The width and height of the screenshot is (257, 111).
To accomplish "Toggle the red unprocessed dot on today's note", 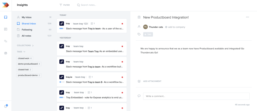I will [122, 24].
